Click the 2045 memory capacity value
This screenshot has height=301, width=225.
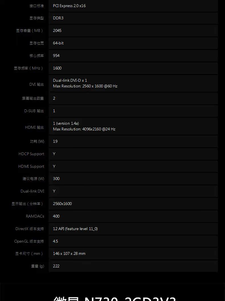(57, 30)
